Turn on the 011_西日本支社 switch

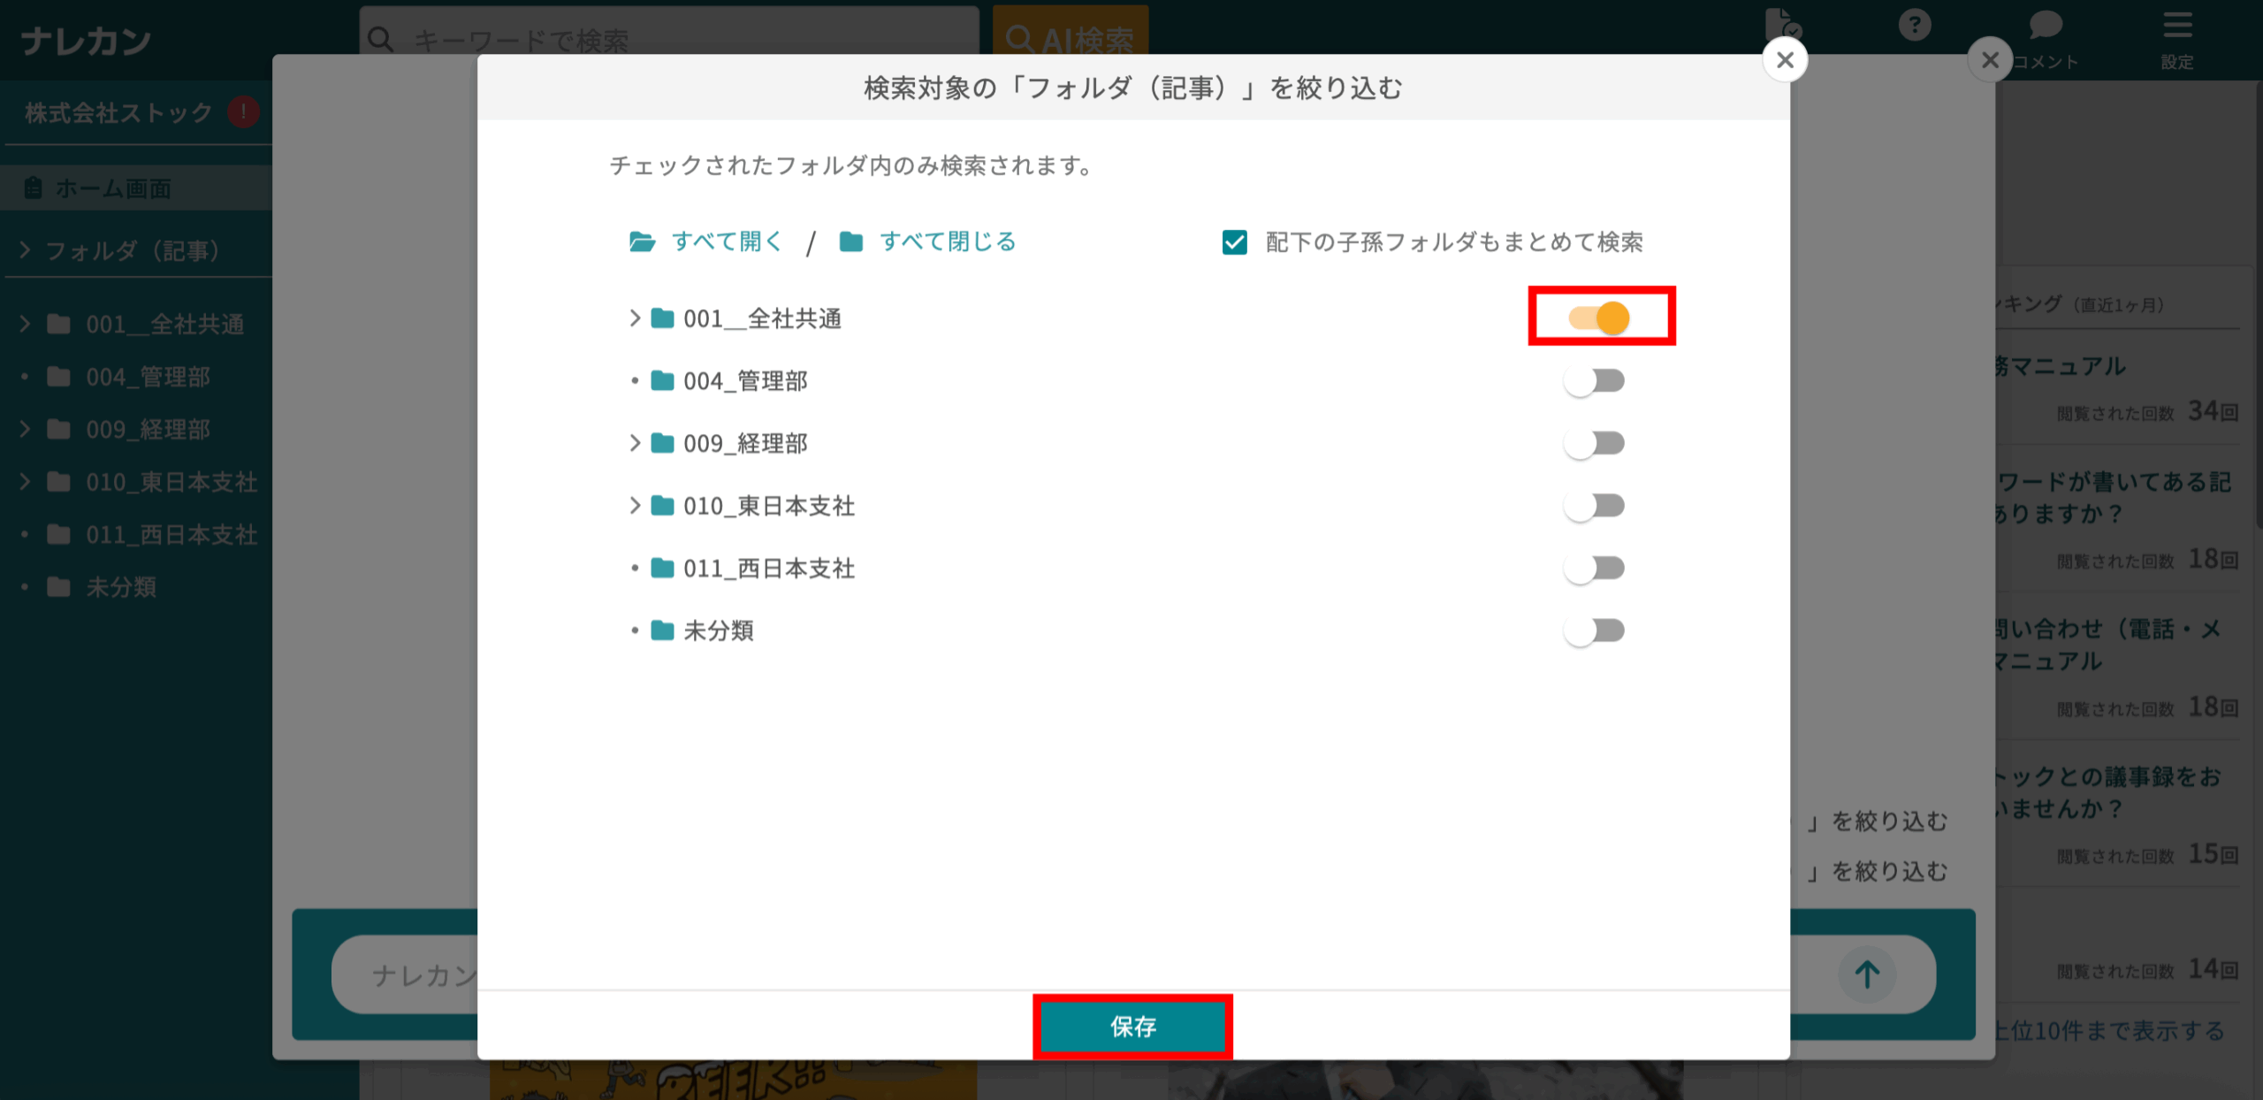1594,568
